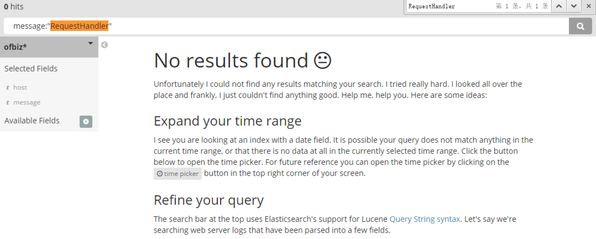Click the highlighted RequestHandler query term
The width and height of the screenshot is (596, 239).
(x=79, y=26)
